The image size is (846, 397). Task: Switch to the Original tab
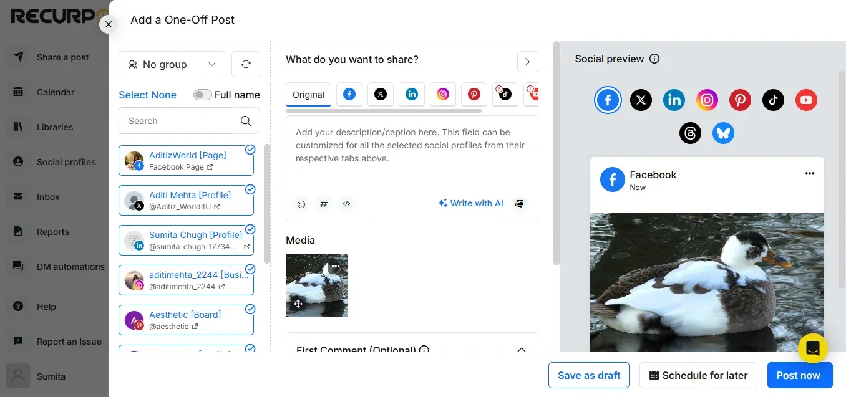tap(308, 95)
